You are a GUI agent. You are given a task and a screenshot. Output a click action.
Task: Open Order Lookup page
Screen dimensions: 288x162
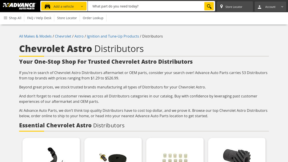coord(93,18)
